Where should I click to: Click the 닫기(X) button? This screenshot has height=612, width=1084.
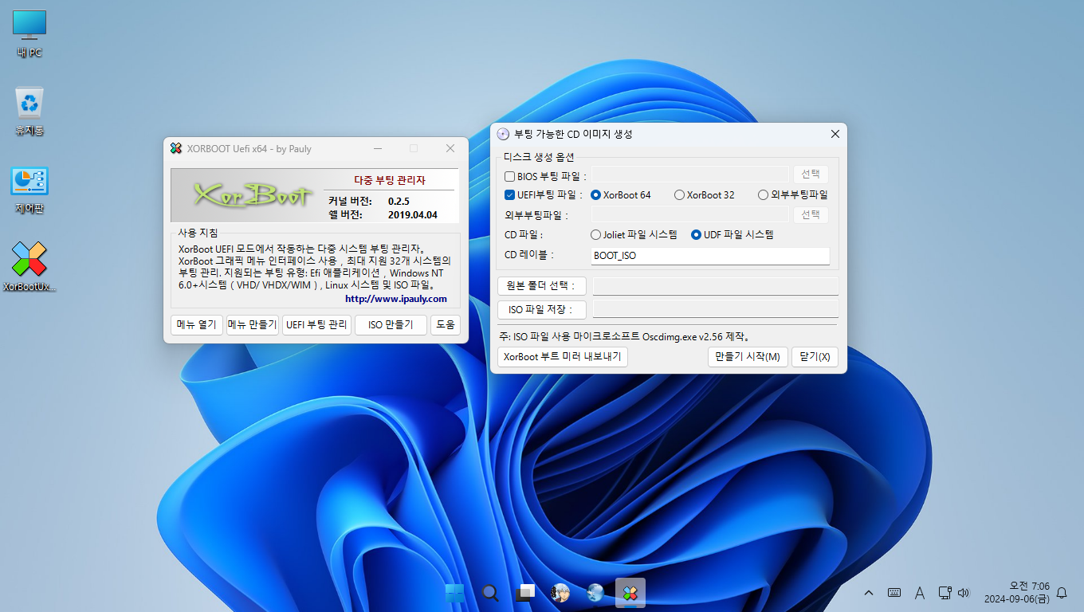(815, 356)
